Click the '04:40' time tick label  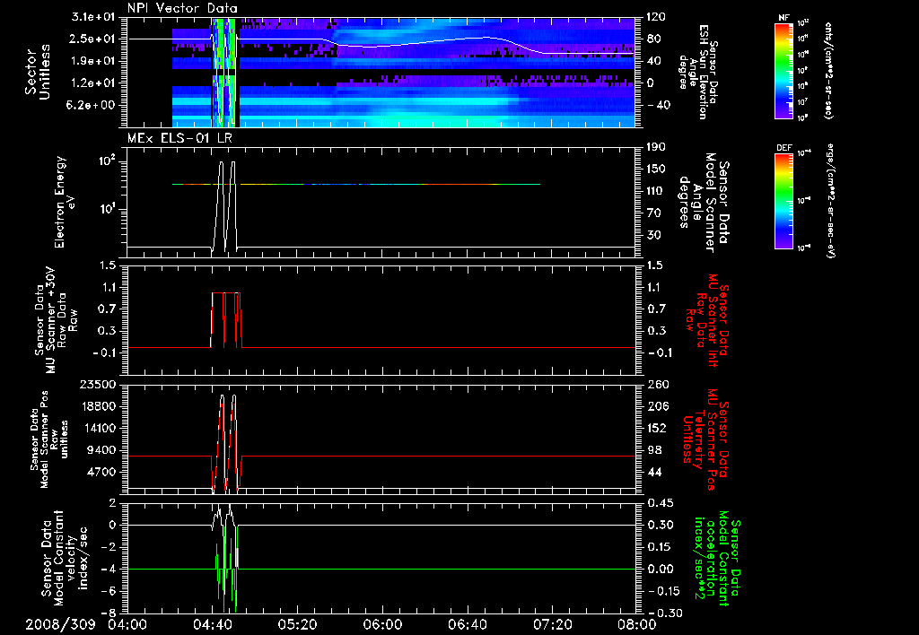point(211,624)
